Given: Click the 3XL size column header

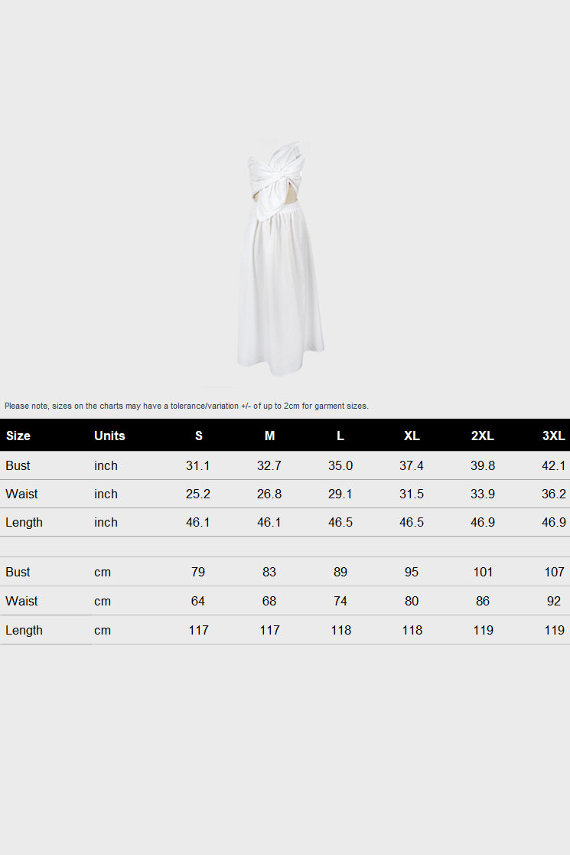Looking at the screenshot, I should click(554, 436).
